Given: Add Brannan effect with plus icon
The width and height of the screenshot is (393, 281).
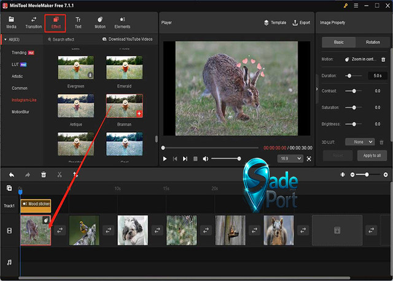Looking at the screenshot, I should click(x=139, y=114).
